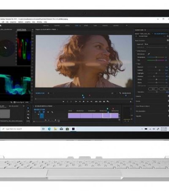
Task: Toggle the V1 track targeting box
Action: coord(41,115)
